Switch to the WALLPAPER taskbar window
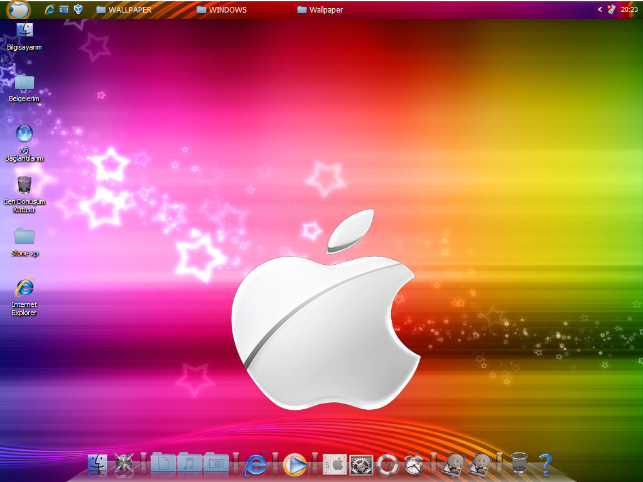This screenshot has width=643, height=482. click(x=124, y=9)
